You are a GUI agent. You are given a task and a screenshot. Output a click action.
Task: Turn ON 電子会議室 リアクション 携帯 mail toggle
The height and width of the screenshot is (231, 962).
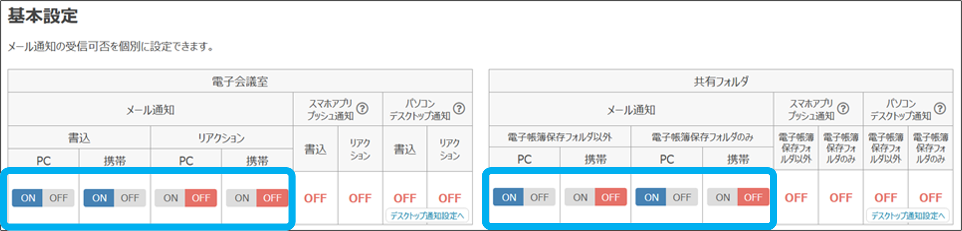pyautogui.click(x=242, y=198)
